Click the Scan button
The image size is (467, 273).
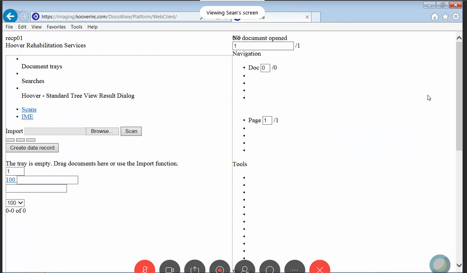click(x=131, y=131)
